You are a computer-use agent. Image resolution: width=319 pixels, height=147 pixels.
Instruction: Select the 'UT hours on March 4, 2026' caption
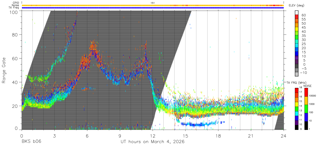coord(152,142)
